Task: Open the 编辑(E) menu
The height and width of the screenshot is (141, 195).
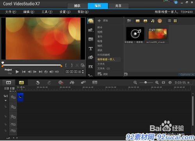Action: 28,12
